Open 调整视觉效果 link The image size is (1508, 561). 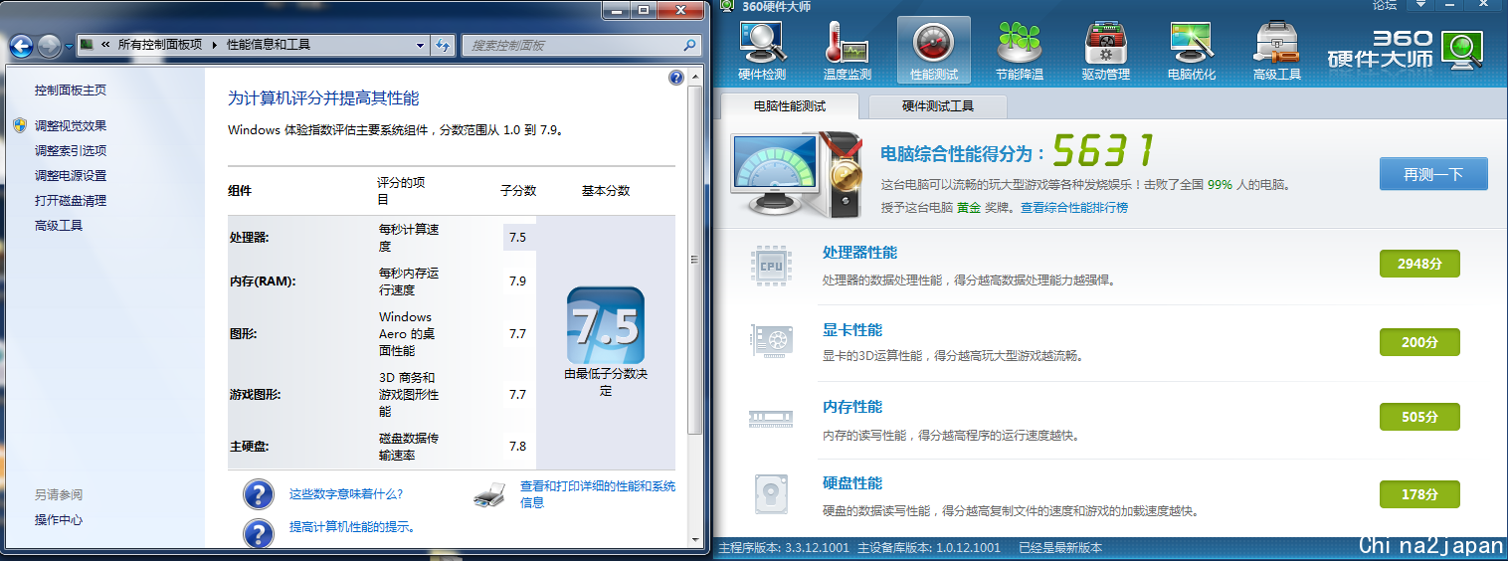point(71,126)
